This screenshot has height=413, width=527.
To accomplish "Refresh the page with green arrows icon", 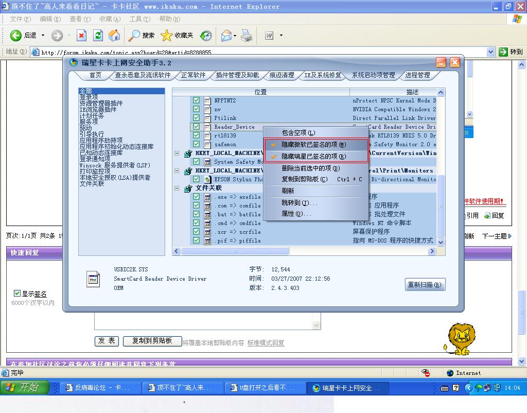I will pyautogui.click(x=98, y=36).
